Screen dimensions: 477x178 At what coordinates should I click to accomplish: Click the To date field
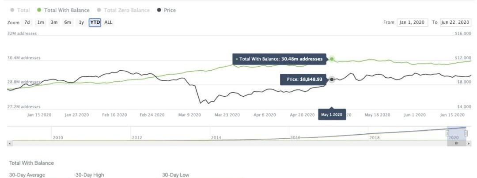(455, 23)
